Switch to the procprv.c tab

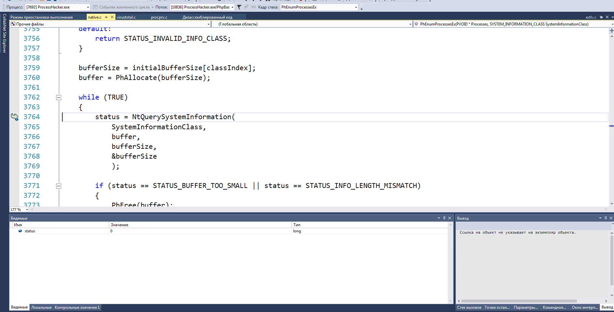pos(159,17)
